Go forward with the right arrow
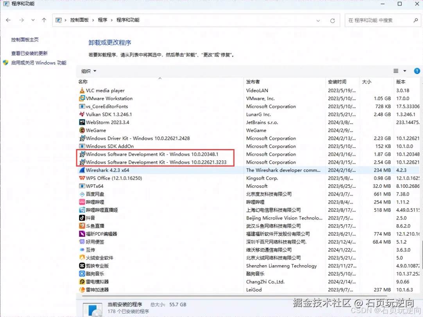The width and height of the screenshot is (423, 317). coord(22,20)
